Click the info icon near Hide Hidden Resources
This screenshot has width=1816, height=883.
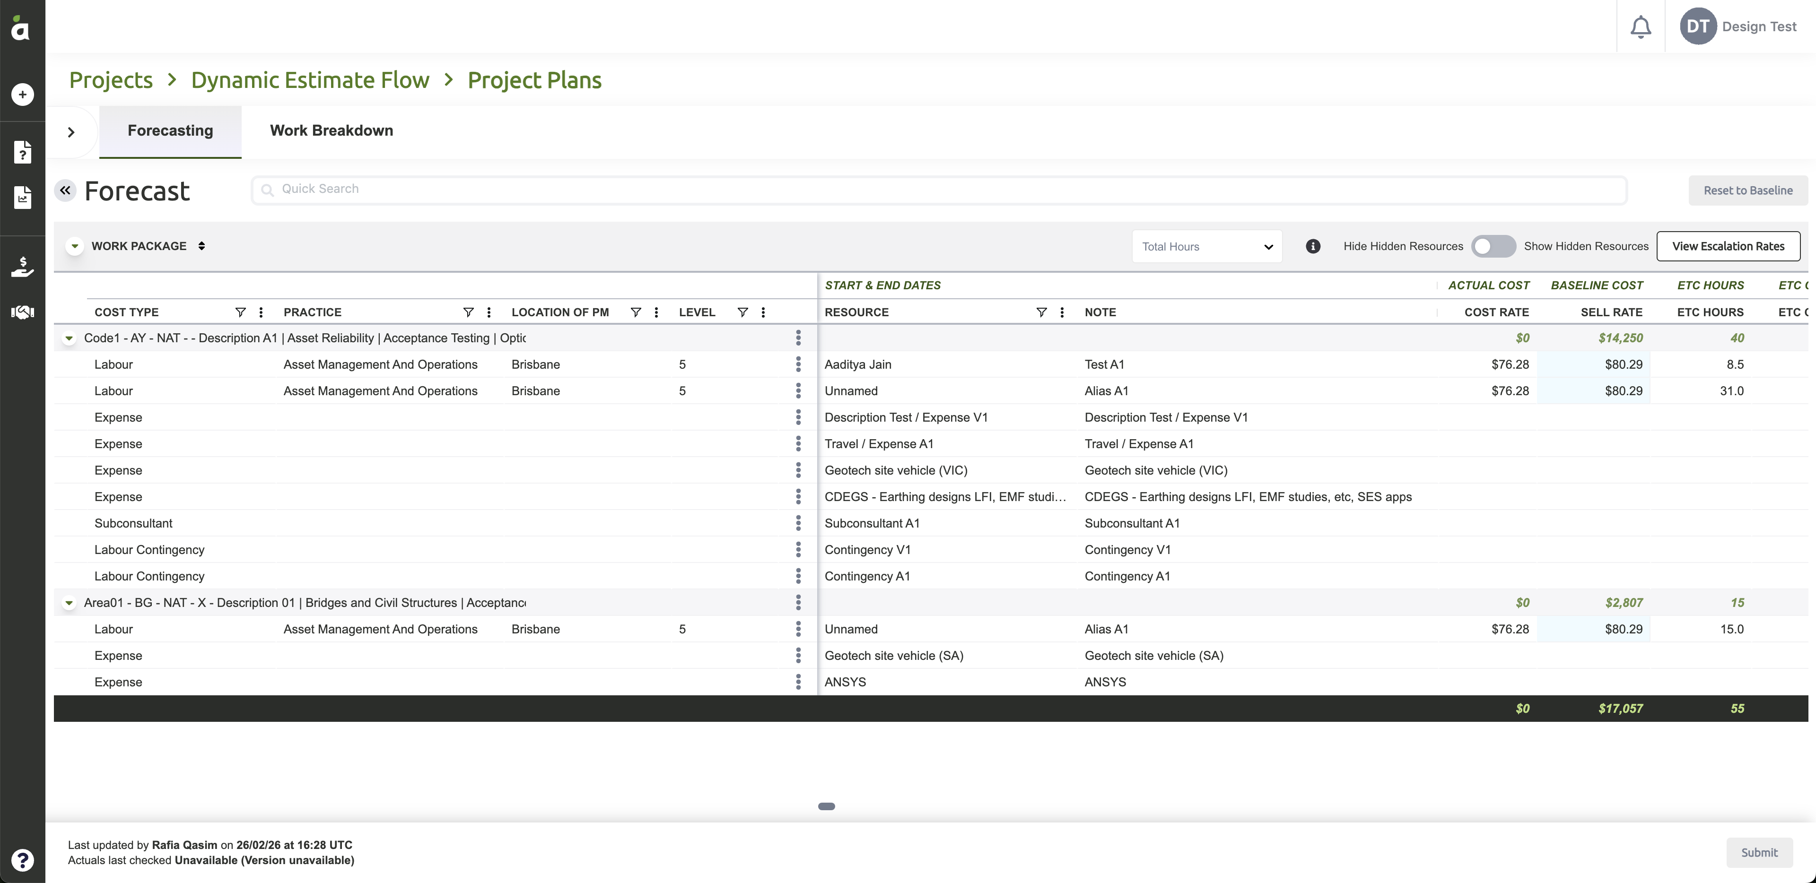[1313, 246]
